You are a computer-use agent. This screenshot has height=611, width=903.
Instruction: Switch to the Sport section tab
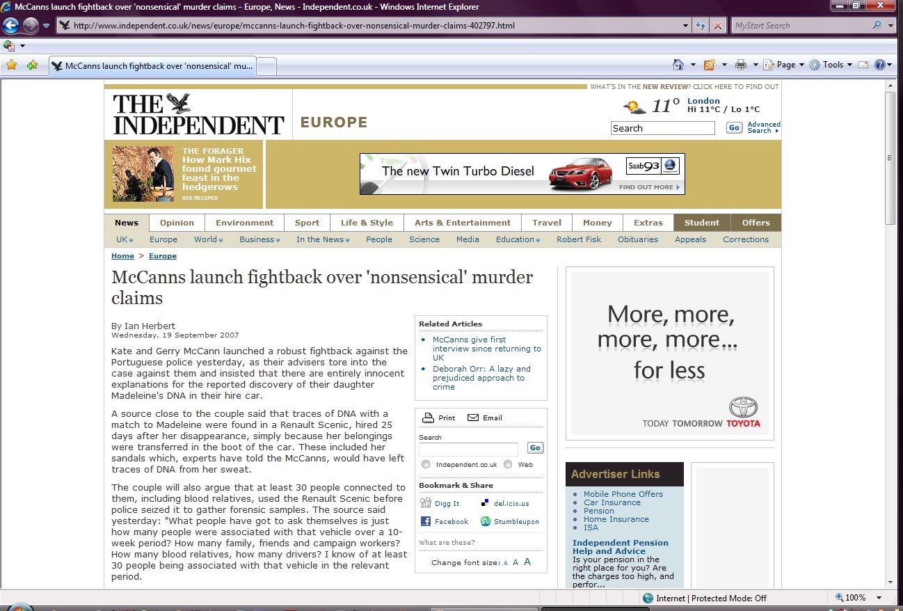307,223
